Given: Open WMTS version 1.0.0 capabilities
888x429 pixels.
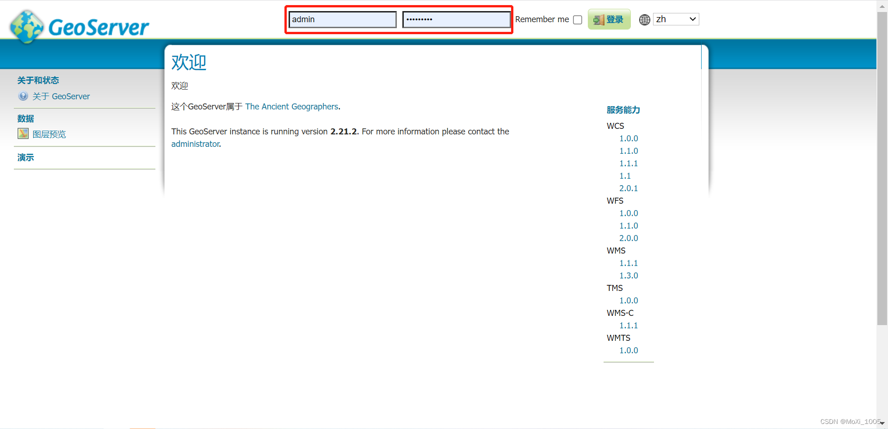Looking at the screenshot, I should click(x=629, y=350).
